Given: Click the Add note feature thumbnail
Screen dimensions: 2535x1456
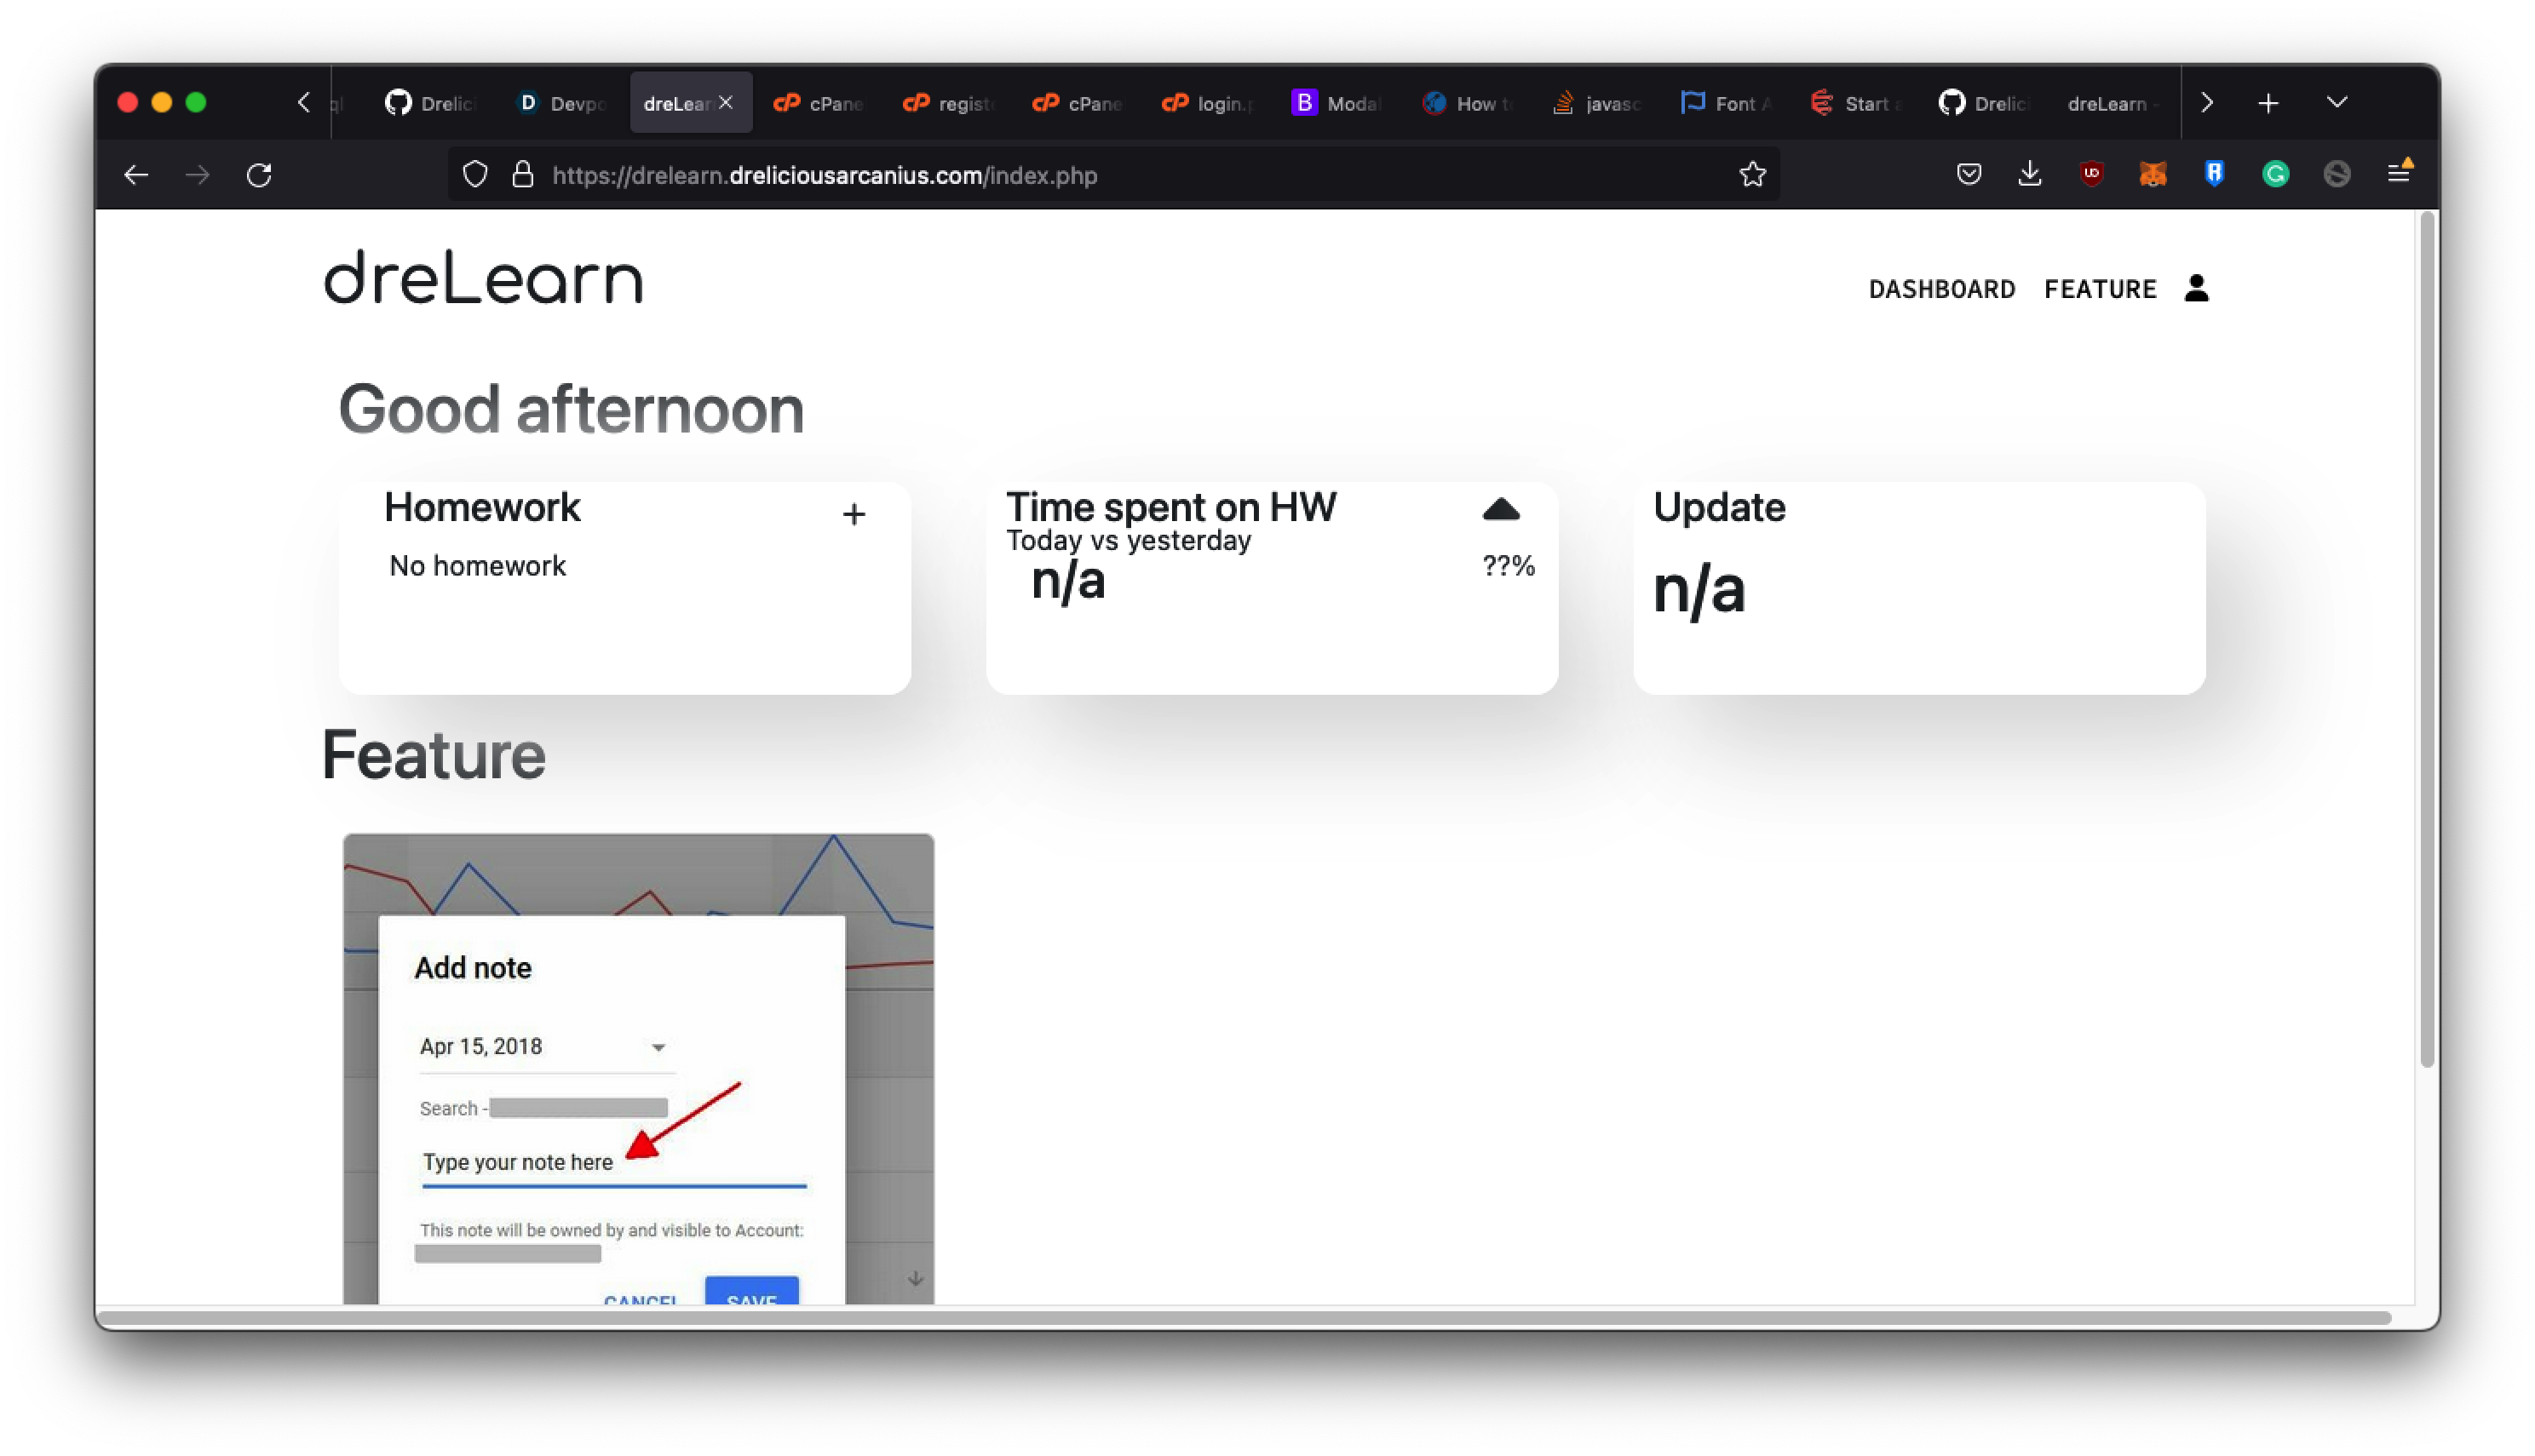Looking at the screenshot, I should pyautogui.click(x=638, y=1068).
